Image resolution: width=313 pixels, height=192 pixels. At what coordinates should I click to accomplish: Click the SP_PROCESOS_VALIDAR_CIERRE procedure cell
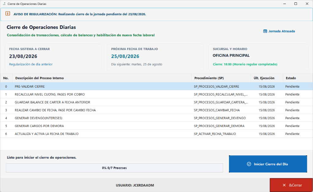216,86
